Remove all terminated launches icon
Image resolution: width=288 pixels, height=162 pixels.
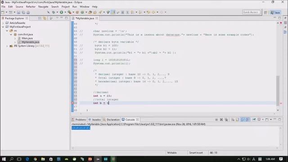226,120
